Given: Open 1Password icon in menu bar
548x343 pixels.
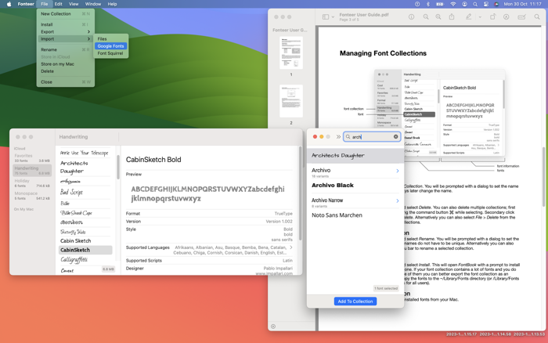Looking at the screenshot, I should (x=417, y=4).
